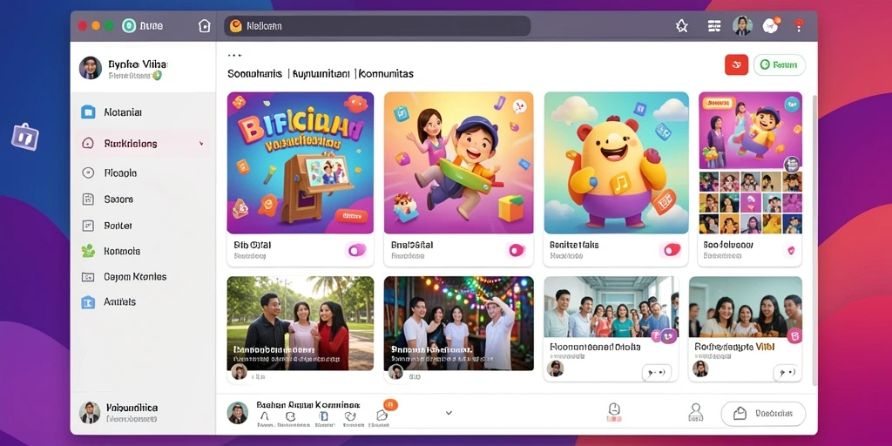Switch to the first Soonahunis tab
This screenshot has width=892, height=446.
click(x=255, y=73)
